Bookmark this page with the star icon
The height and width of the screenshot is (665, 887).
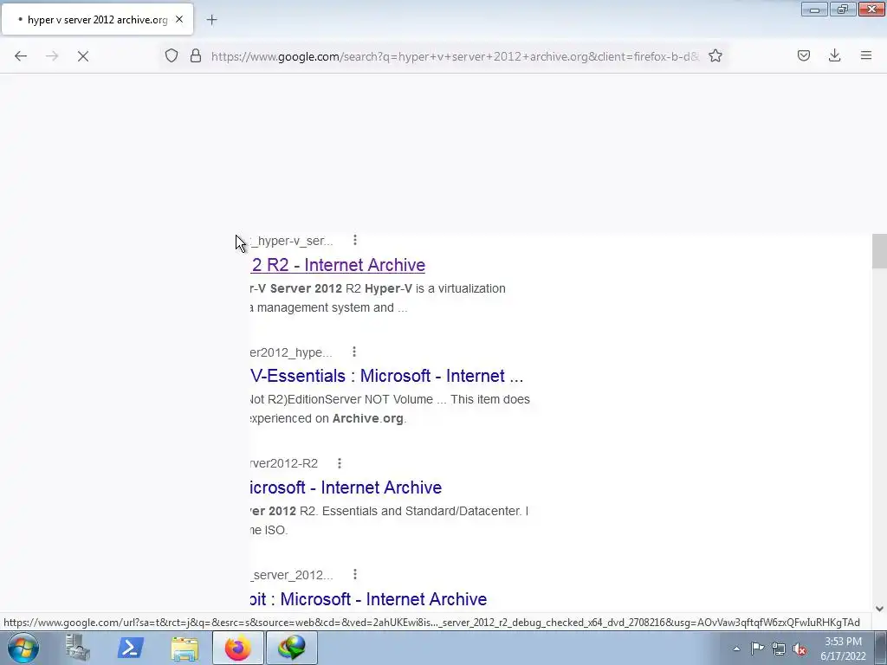[x=715, y=55]
